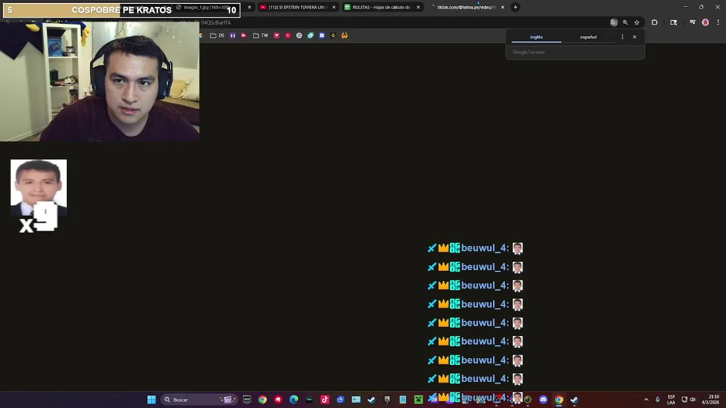Open the DS bookmarks folder
Image resolution: width=726 pixels, height=408 pixels.
(x=217, y=36)
